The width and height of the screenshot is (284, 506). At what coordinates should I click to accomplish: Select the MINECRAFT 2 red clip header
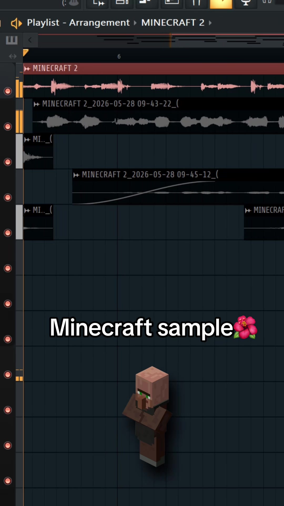tap(154, 69)
